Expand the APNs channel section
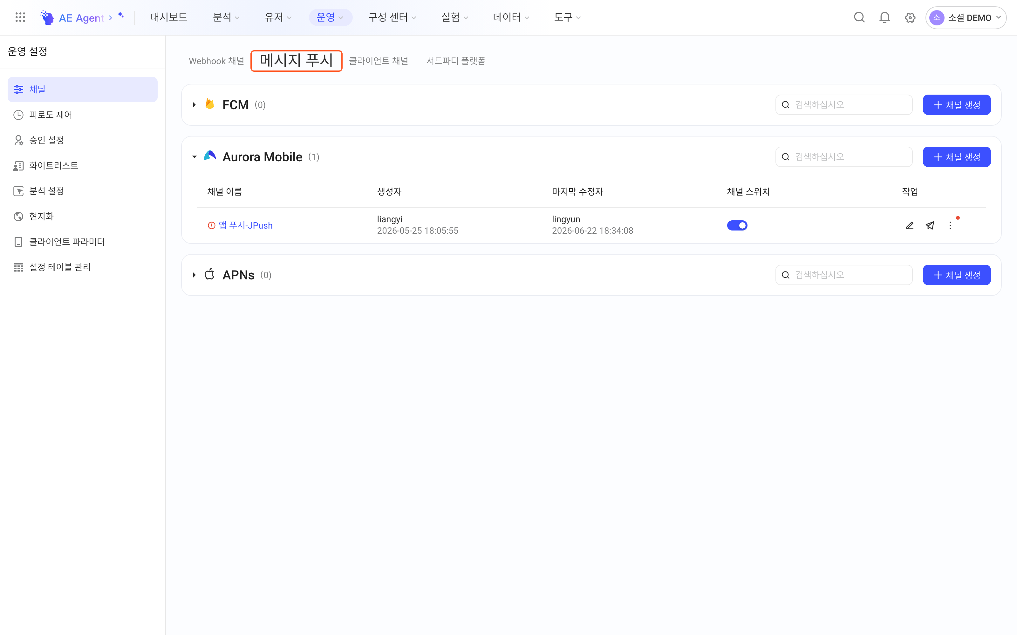Image resolution: width=1017 pixels, height=635 pixels. coord(194,275)
